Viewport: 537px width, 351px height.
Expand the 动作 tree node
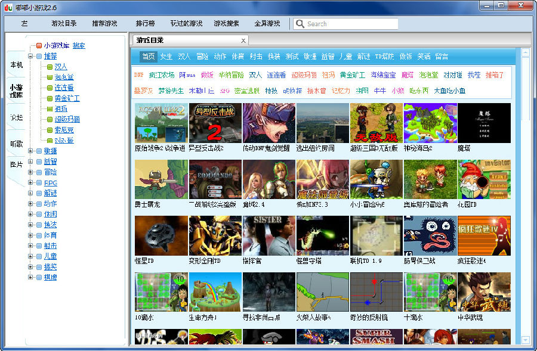click(30, 204)
